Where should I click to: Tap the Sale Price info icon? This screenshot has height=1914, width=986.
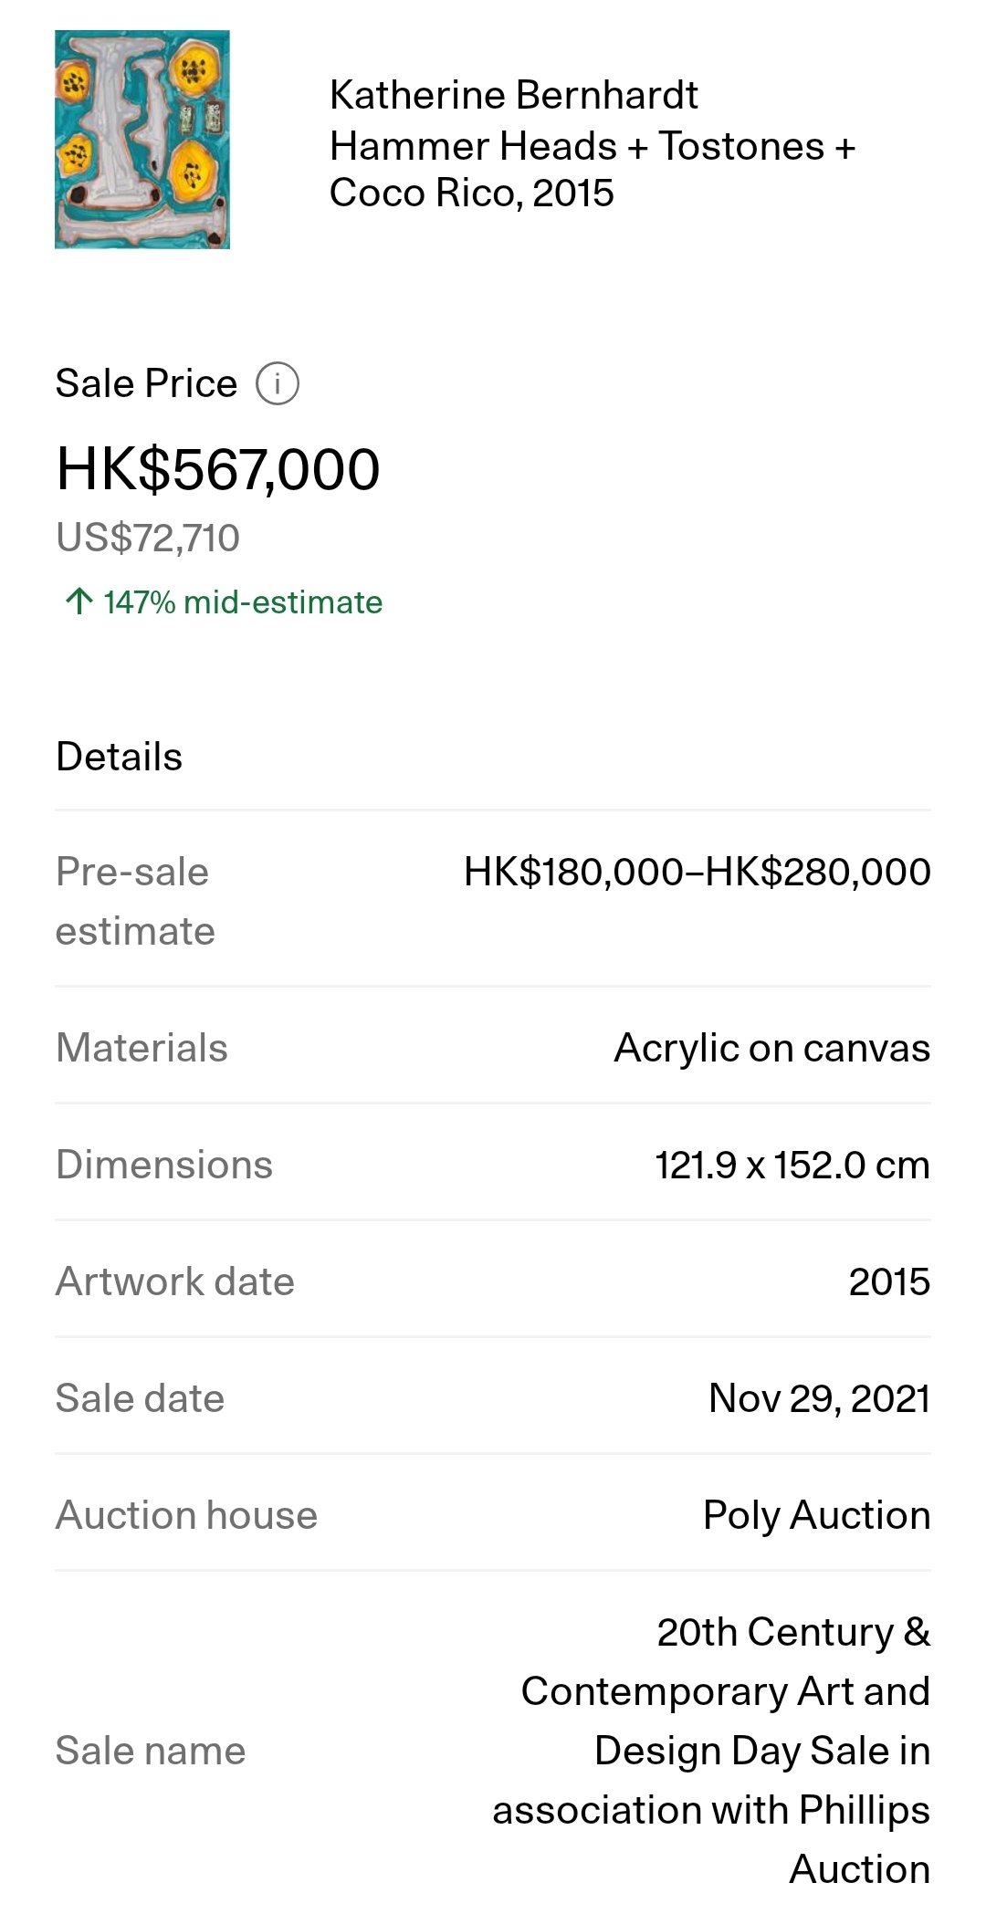click(x=277, y=383)
